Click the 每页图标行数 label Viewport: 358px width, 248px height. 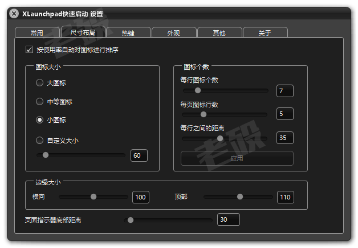199,105
